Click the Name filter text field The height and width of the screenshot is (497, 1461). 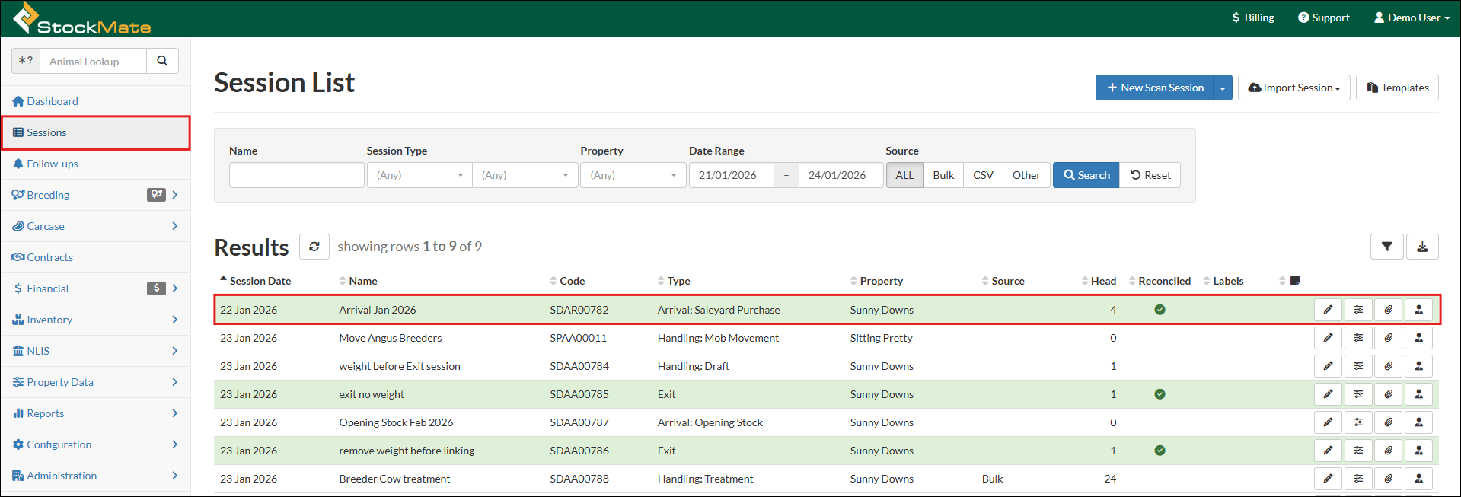tap(296, 175)
